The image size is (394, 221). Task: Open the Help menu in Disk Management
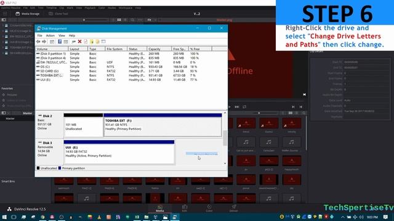(x=72, y=36)
